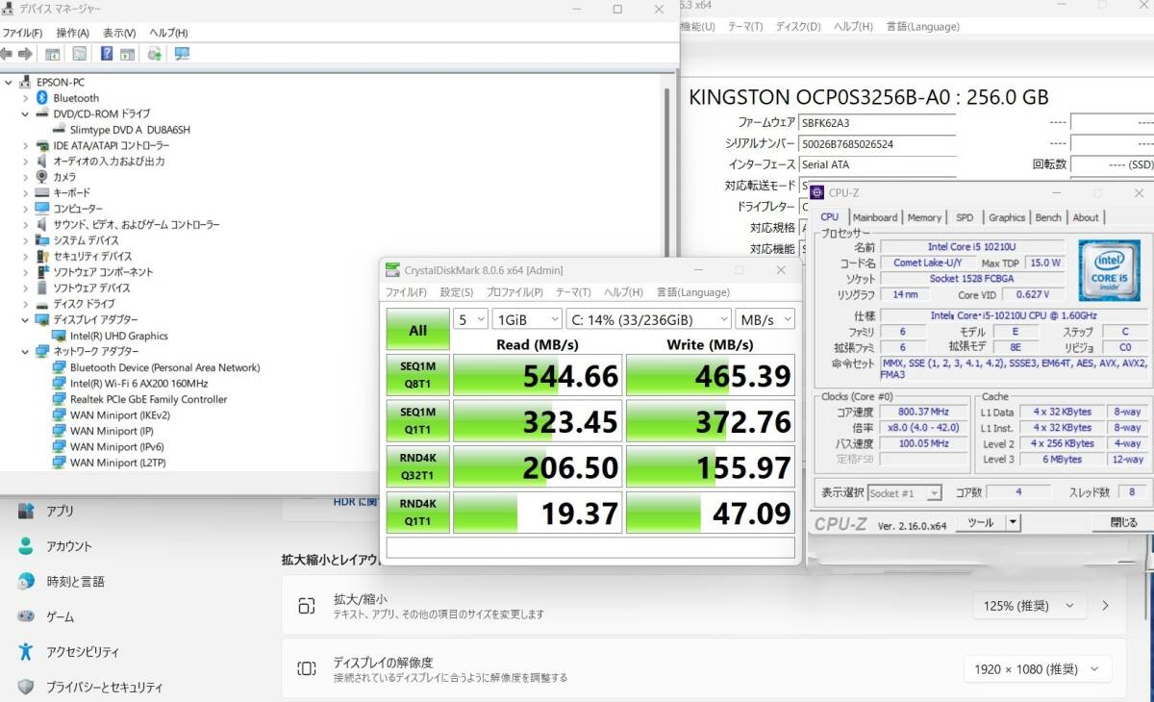Click the Intel Core i5 logo in CPU-Z

pyautogui.click(x=1109, y=270)
